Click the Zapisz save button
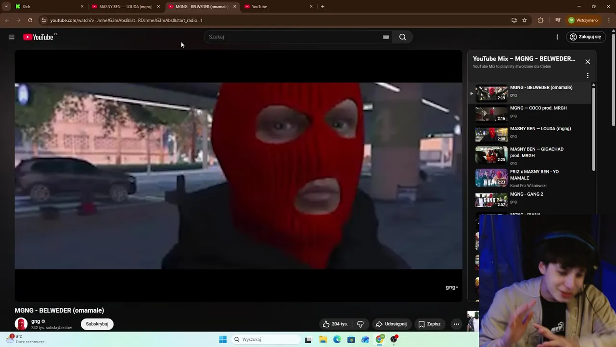 click(x=429, y=324)
